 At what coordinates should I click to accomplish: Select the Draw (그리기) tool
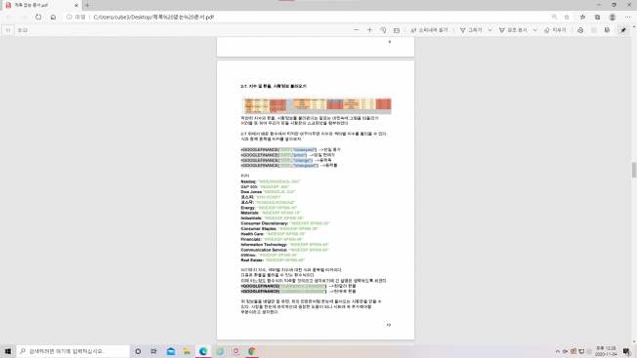(471, 30)
